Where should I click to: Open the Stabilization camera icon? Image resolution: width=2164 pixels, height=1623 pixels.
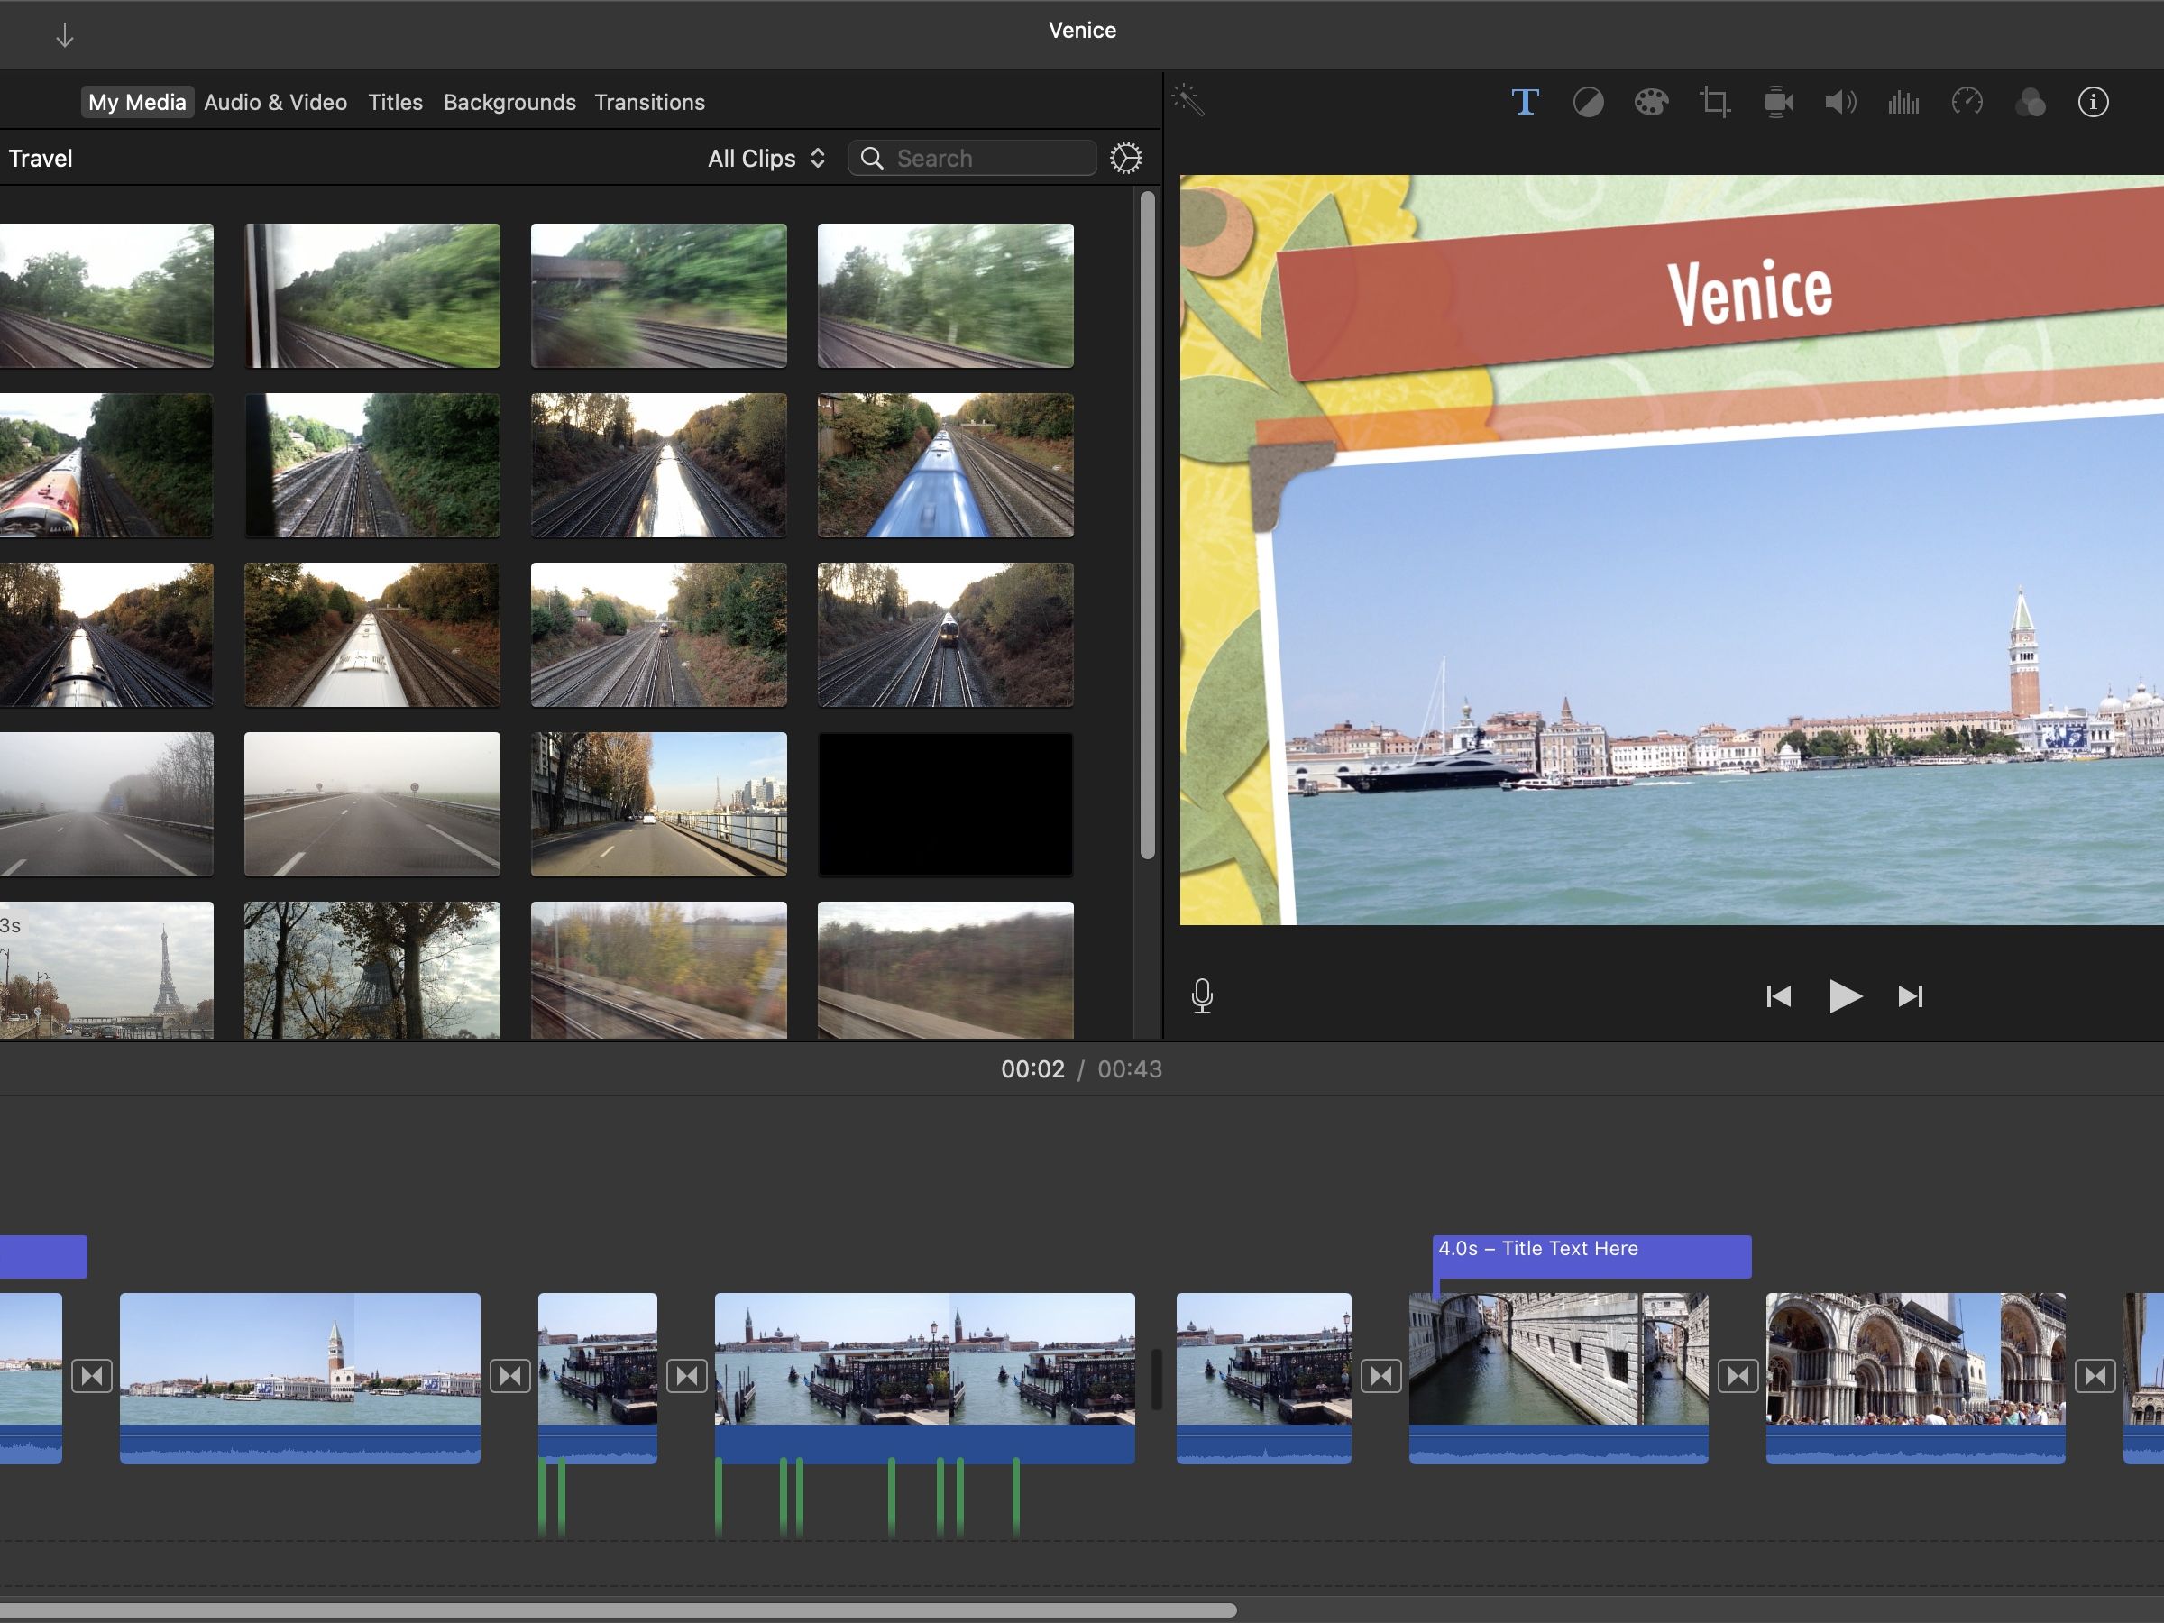coord(1777,102)
